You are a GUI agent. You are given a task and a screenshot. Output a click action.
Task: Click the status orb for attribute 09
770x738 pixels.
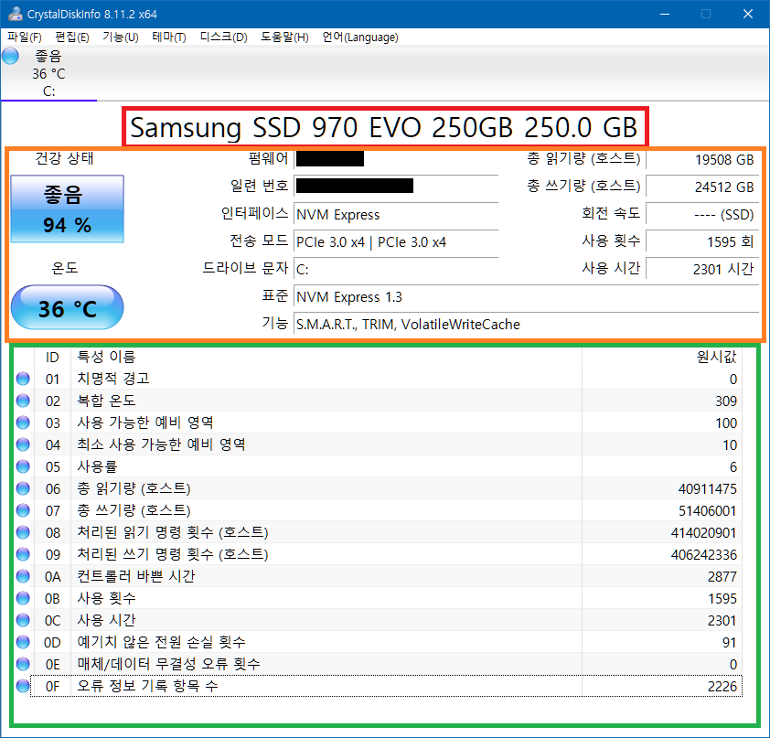[x=23, y=554]
